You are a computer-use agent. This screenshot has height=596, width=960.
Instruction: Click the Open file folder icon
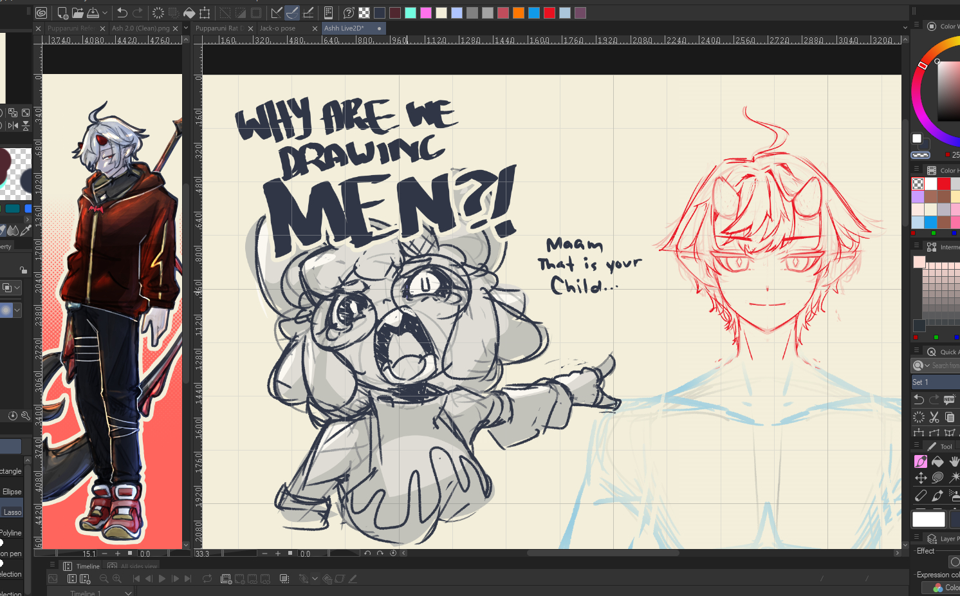click(x=77, y=13)
